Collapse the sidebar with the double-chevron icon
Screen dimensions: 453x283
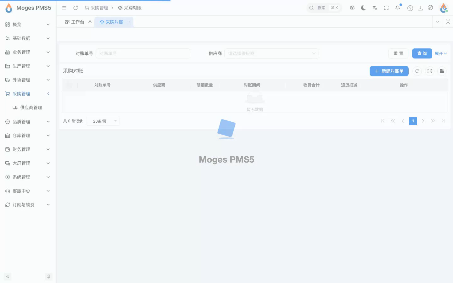(x=8, y=277)
